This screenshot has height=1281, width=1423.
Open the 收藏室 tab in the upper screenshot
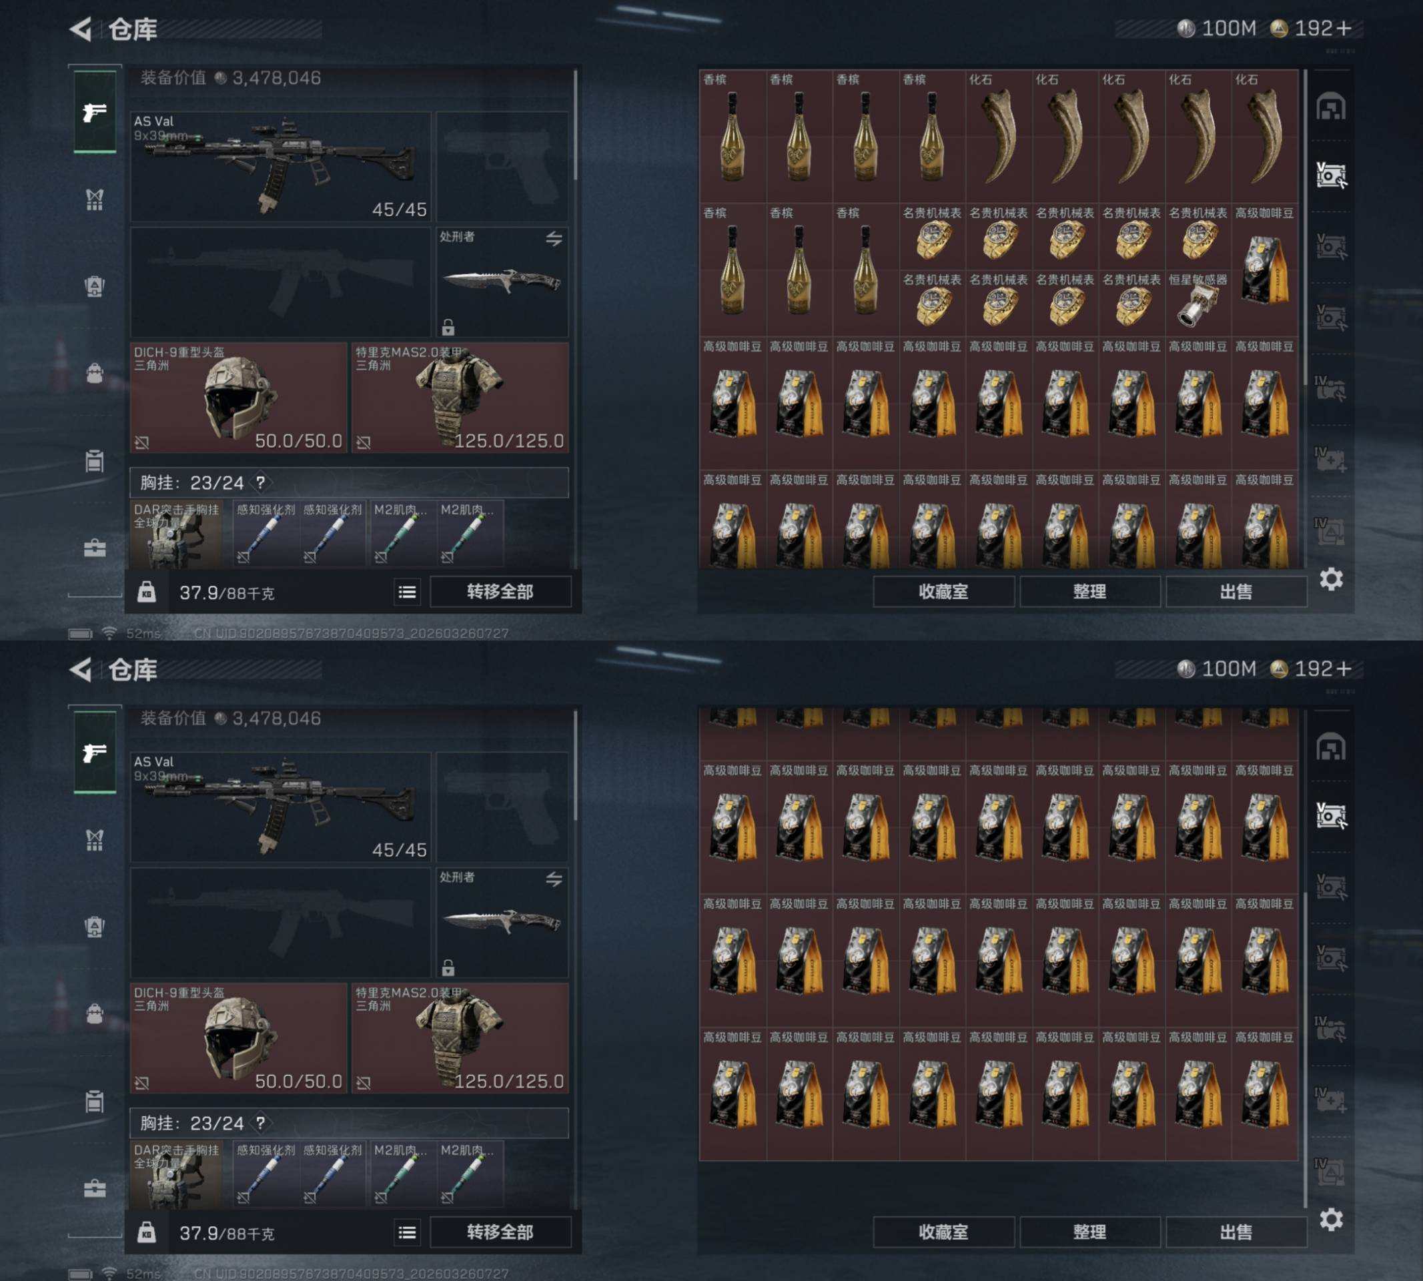coord(943,592)
